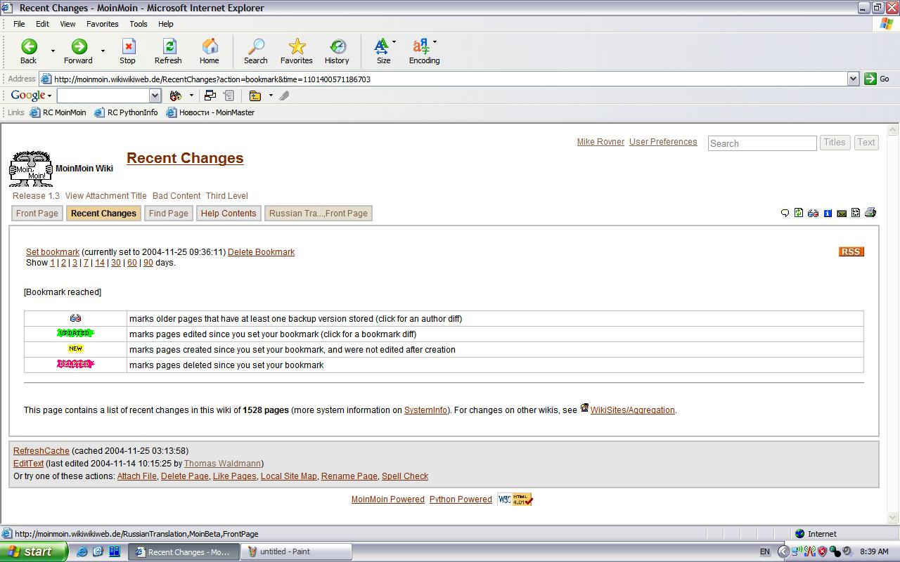Click the envelope subscribe icon
900x562 pixels.
tap(842, 214)
